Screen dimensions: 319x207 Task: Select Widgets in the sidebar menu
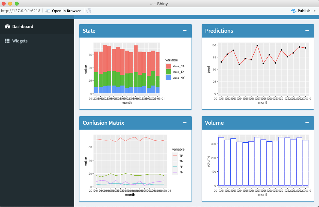pos(20,41)
